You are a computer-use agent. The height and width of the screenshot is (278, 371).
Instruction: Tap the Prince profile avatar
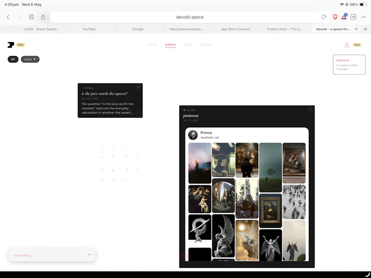(193, 135)
